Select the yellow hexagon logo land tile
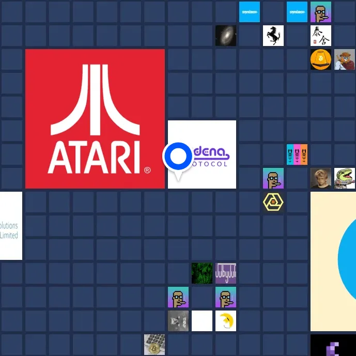 coord(273,202)
